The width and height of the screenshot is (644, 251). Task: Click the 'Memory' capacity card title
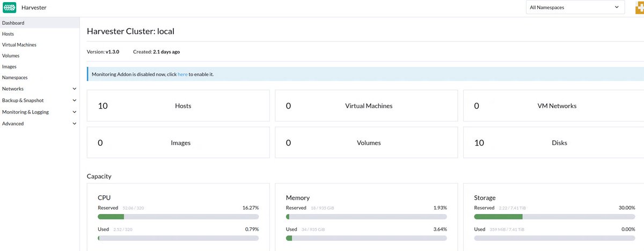[298, 197]
